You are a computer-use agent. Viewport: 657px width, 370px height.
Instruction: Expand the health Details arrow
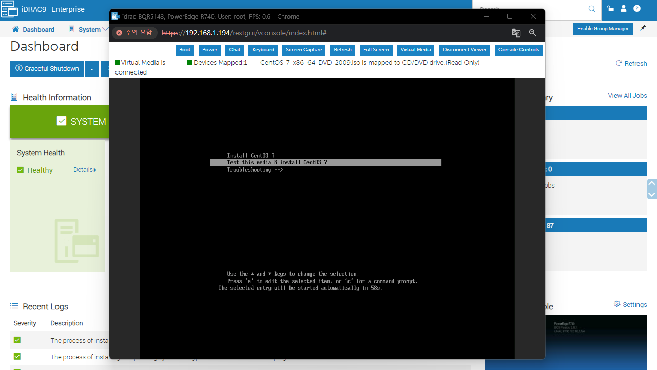[95, 170]
